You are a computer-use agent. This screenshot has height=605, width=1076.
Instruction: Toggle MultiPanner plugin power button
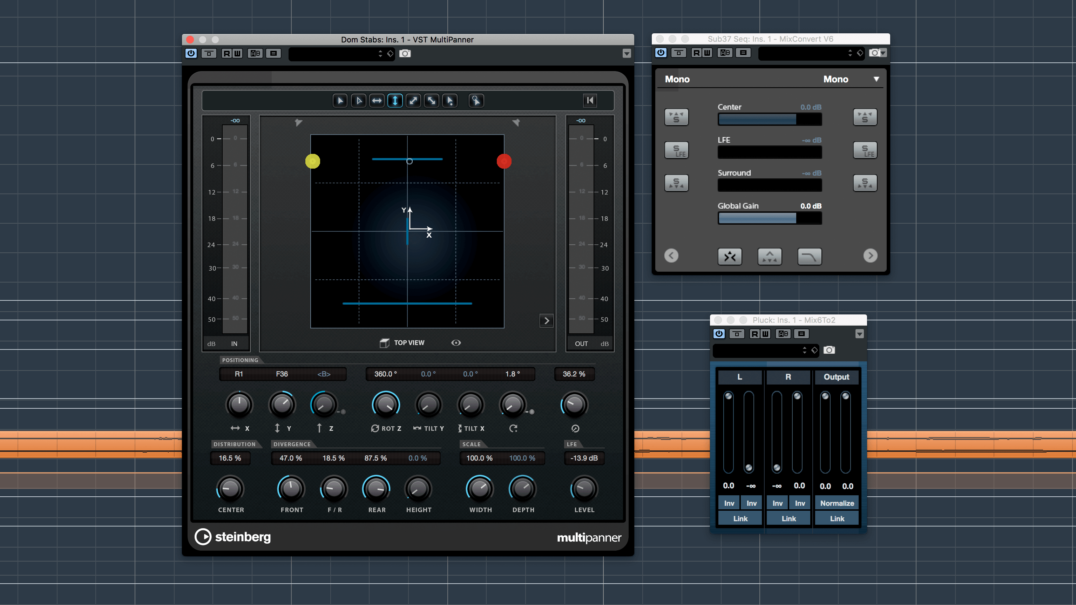coord(191,53)
